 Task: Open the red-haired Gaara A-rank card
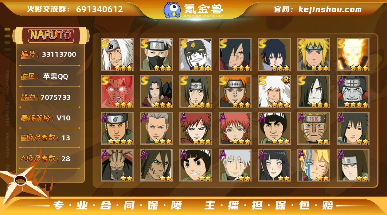(196, 128)
